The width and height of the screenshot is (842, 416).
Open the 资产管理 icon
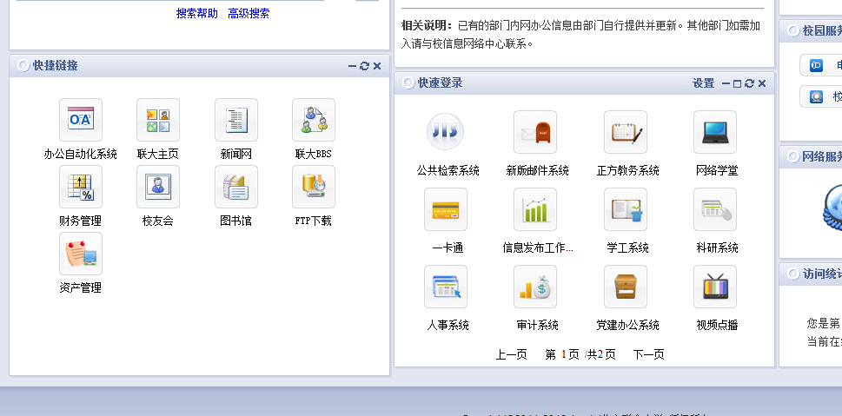(x=81, y=254)
